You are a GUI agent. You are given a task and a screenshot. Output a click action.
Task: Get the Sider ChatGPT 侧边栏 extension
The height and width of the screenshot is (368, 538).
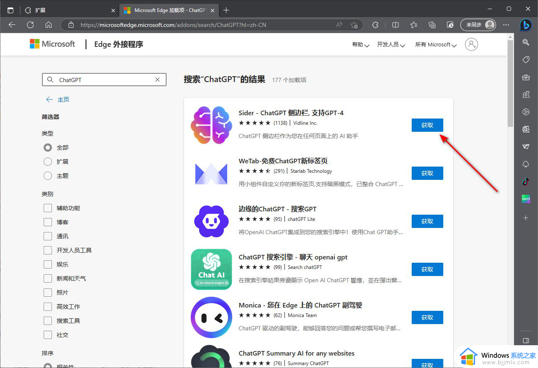[x=427, y=125]
